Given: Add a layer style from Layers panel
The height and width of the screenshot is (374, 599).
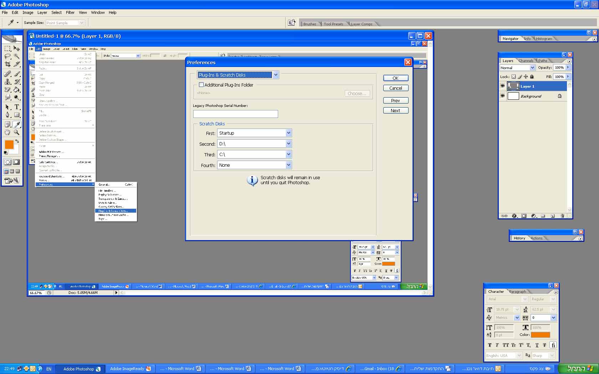Looking at the screenshot, I should [514, 216].
